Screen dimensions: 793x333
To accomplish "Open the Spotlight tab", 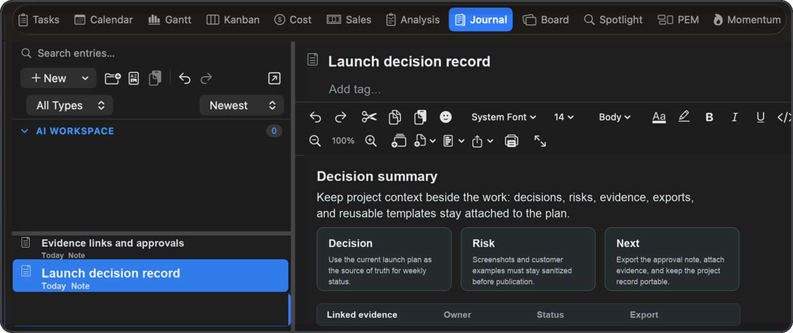I will [613, 20].
